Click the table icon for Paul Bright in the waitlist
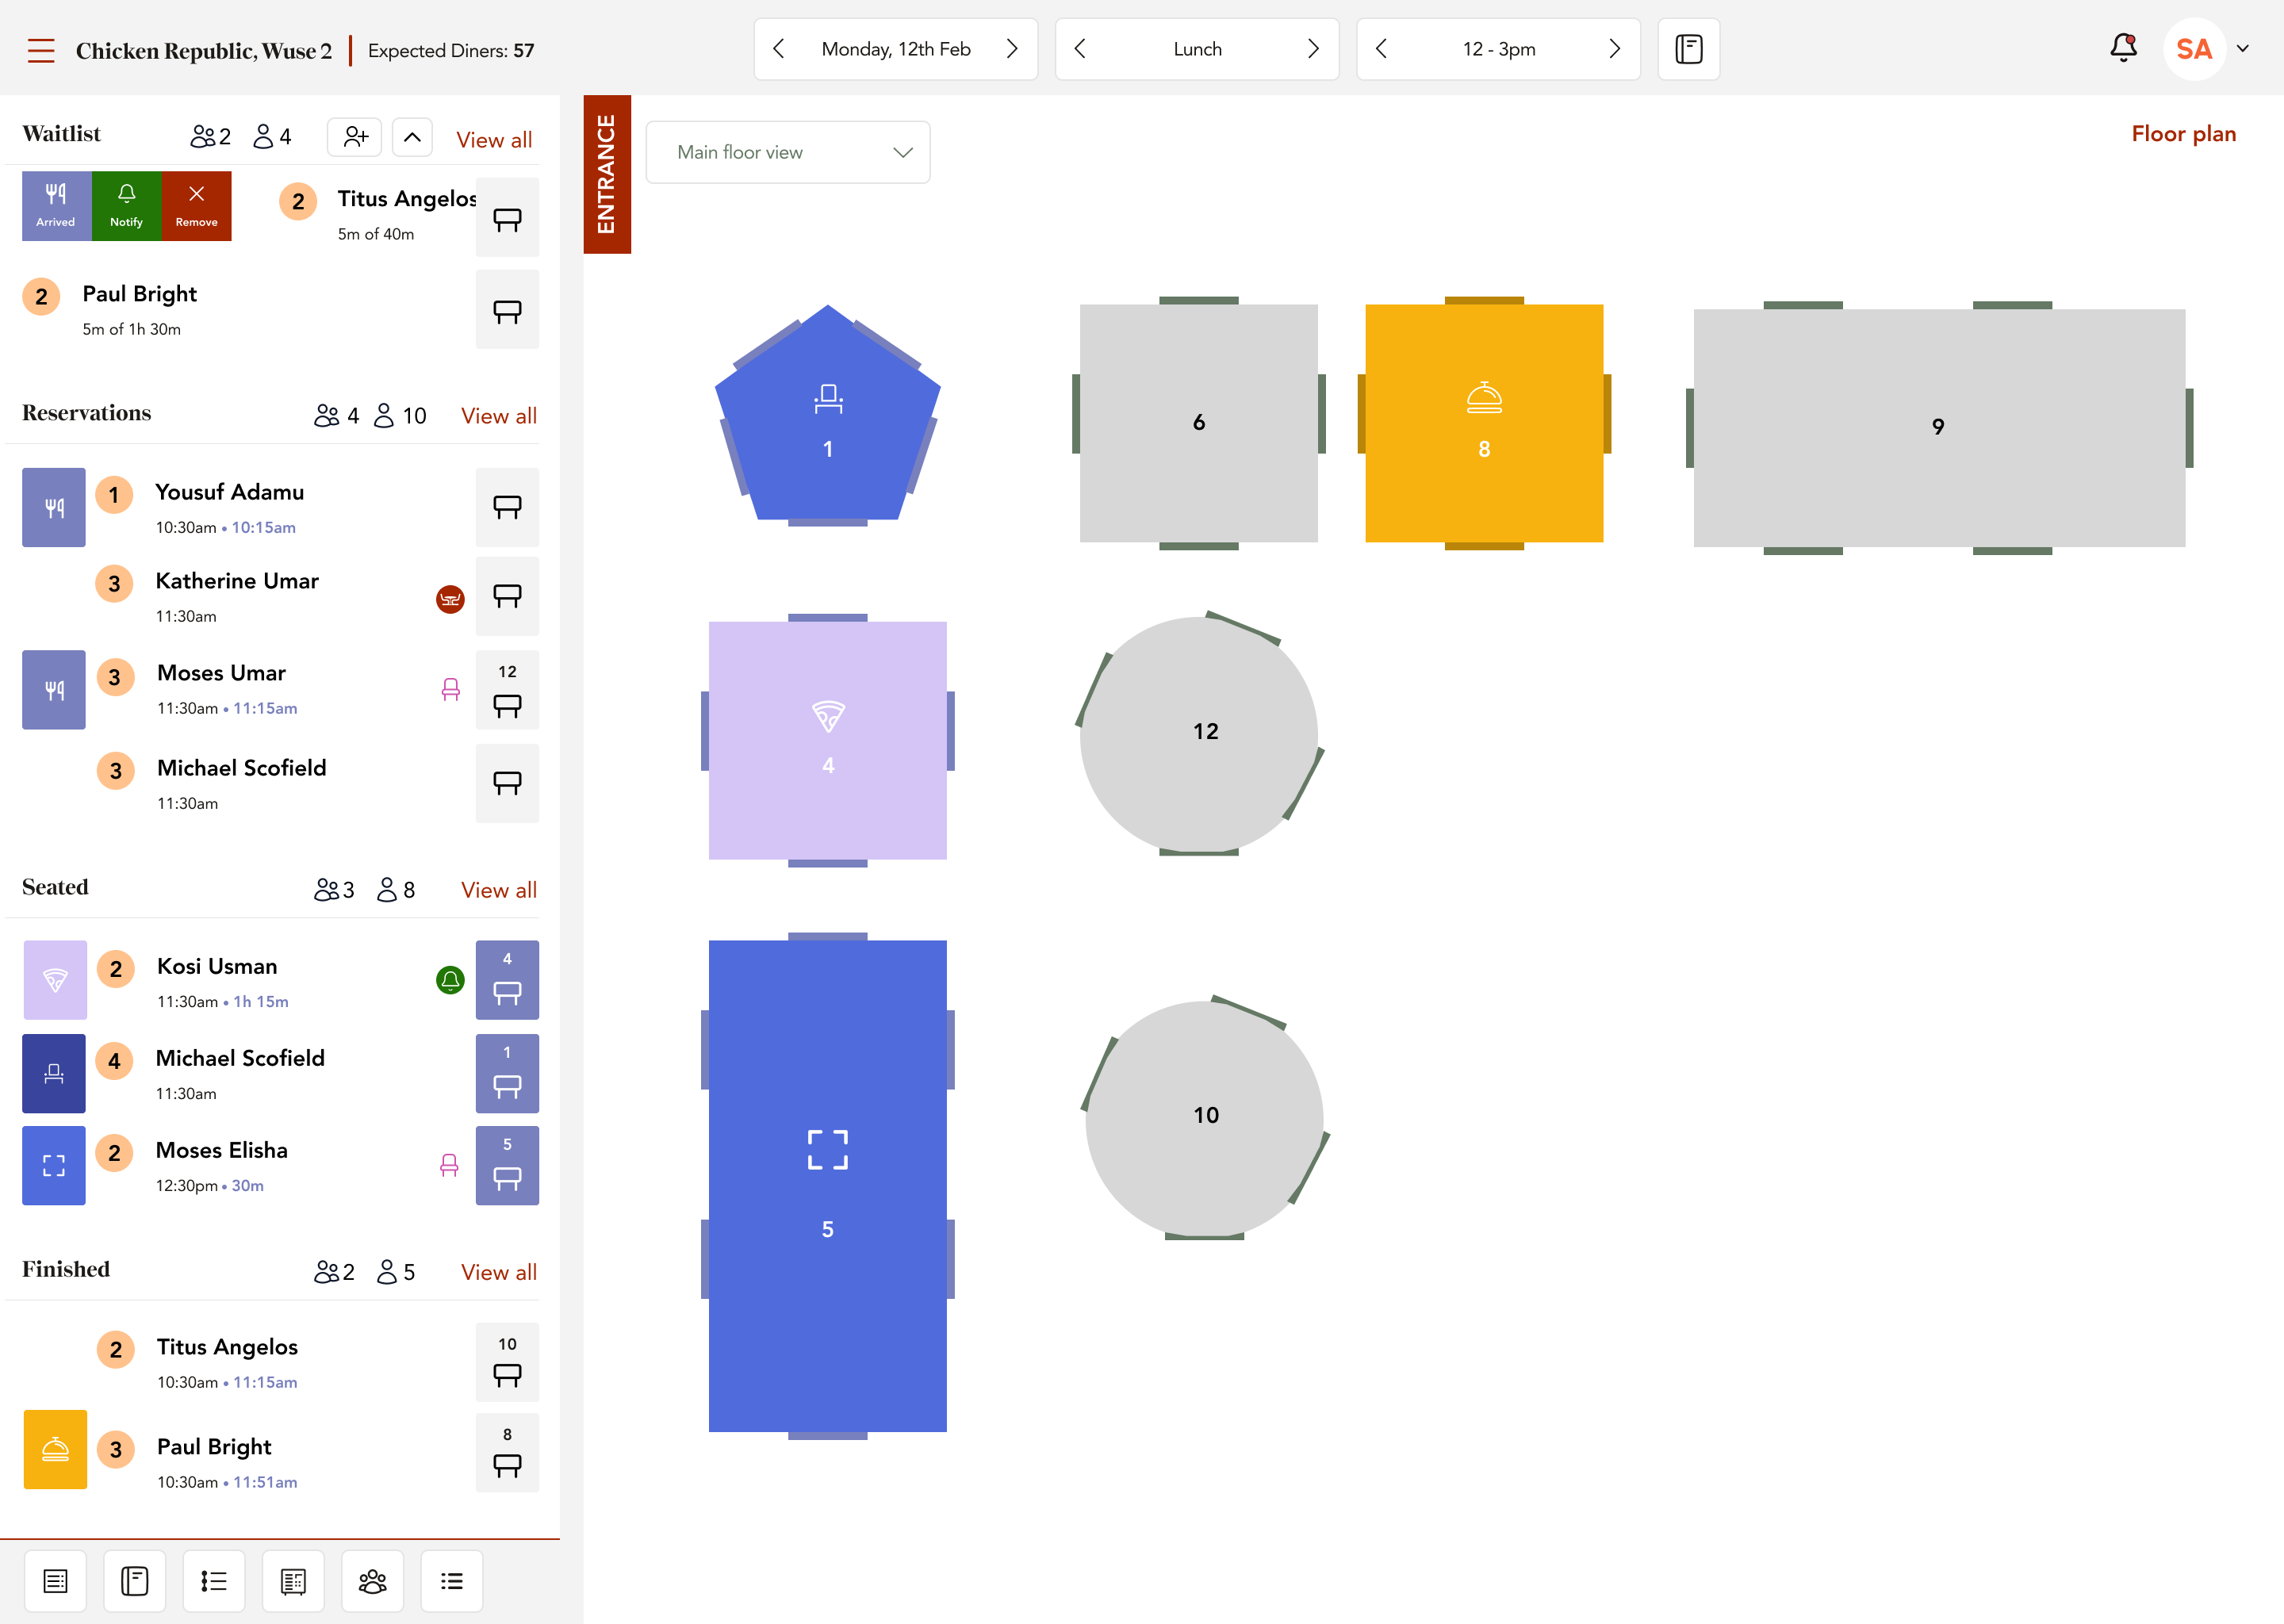 [507, 310]
